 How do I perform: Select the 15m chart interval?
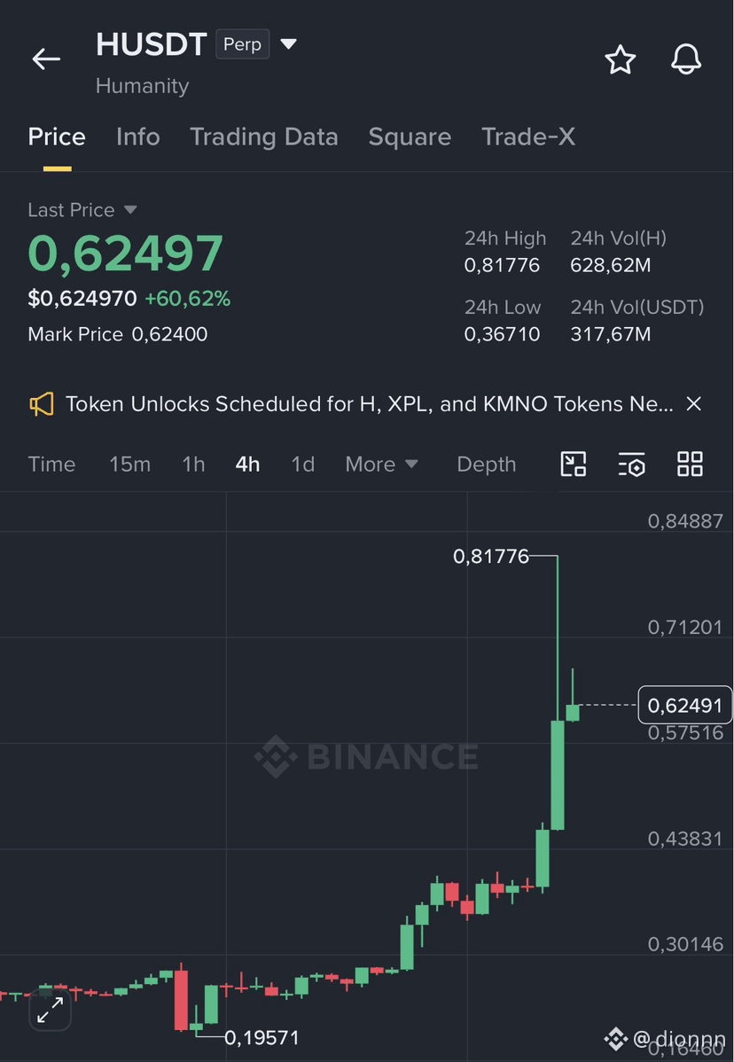130,465
